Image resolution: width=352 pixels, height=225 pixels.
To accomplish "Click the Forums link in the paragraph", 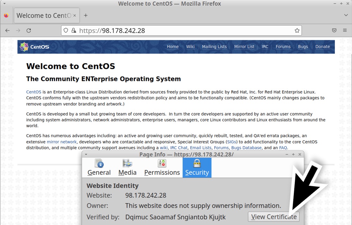I will click(221, 148).
